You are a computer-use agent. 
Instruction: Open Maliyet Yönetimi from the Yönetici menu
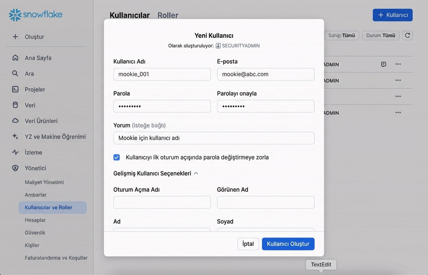pyautogui.click(x=44, y=182)
